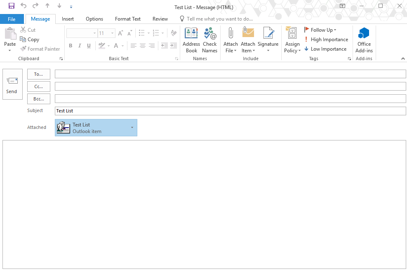Open Office Add-ins
This screenshot has width=407, height=271.
[x=363, y=39]
